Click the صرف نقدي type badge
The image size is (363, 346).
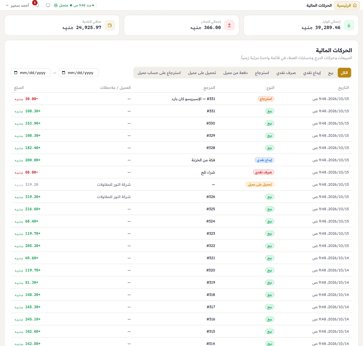coord(264,172)
